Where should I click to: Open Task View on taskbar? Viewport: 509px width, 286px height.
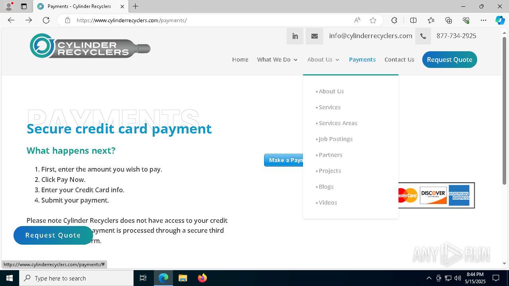click(x=143, y=278)
